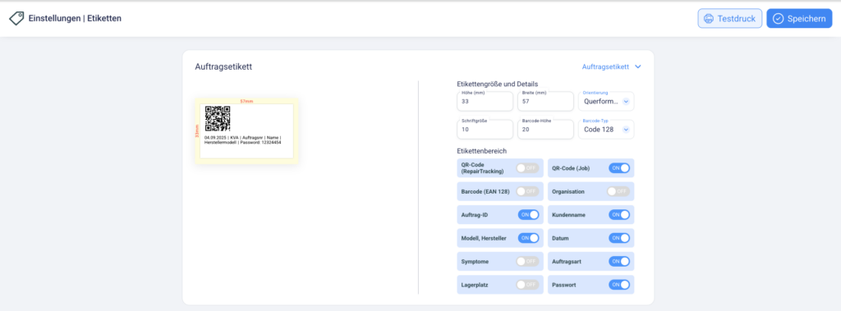Click the Höhe (mm) input field
This screenshot has width=841, height=311.
(485, 101)
